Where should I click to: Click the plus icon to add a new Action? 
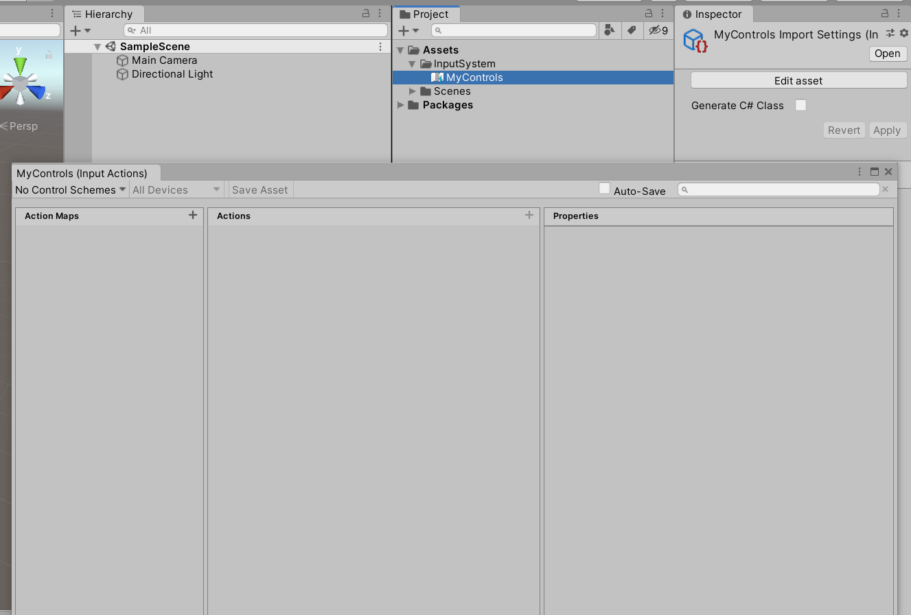[x=529, y=215]
